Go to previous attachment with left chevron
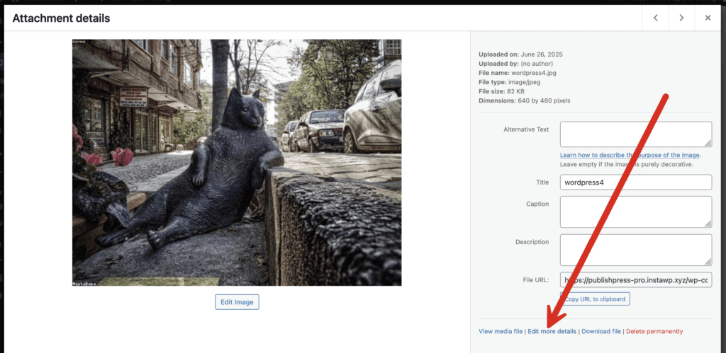 pyautogui.click(x=656, y=18)
